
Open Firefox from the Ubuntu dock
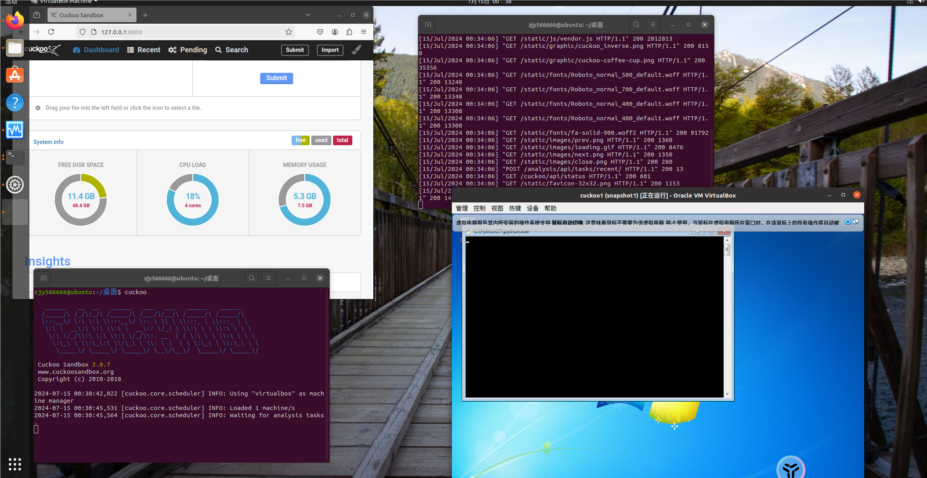[x=15, y=21]
